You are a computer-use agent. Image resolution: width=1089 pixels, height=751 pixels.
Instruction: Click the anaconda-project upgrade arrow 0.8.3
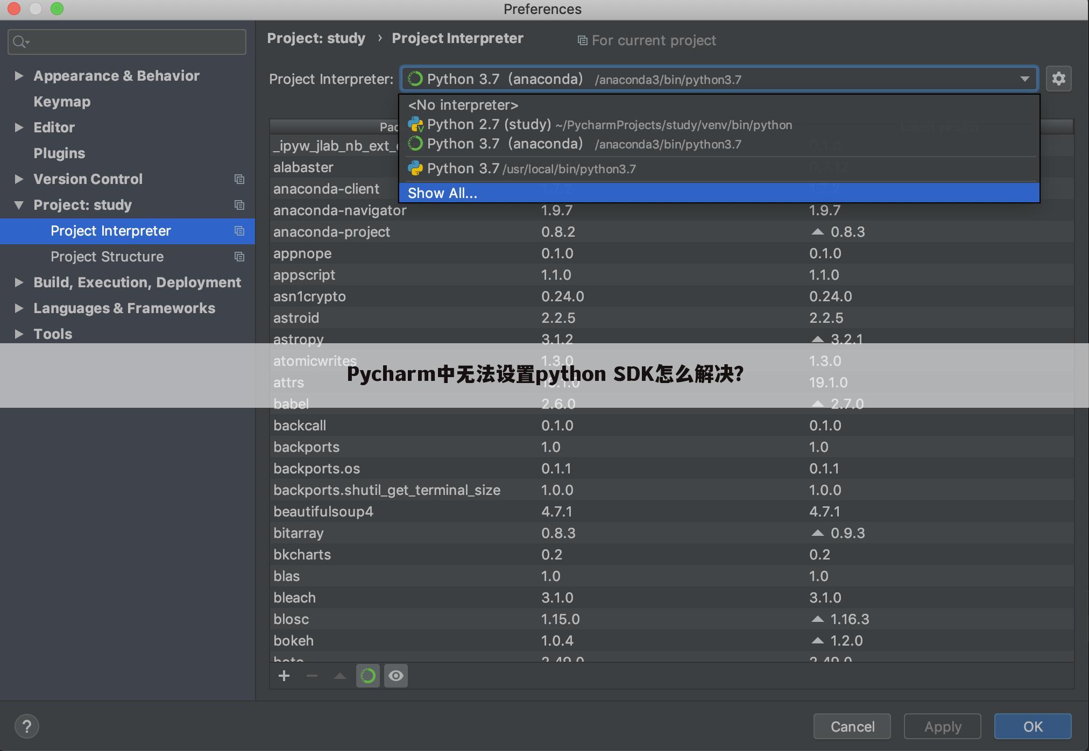[817, 232]
